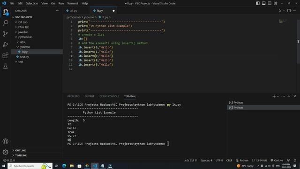Open the Selection menu

[x=32, y=3]
